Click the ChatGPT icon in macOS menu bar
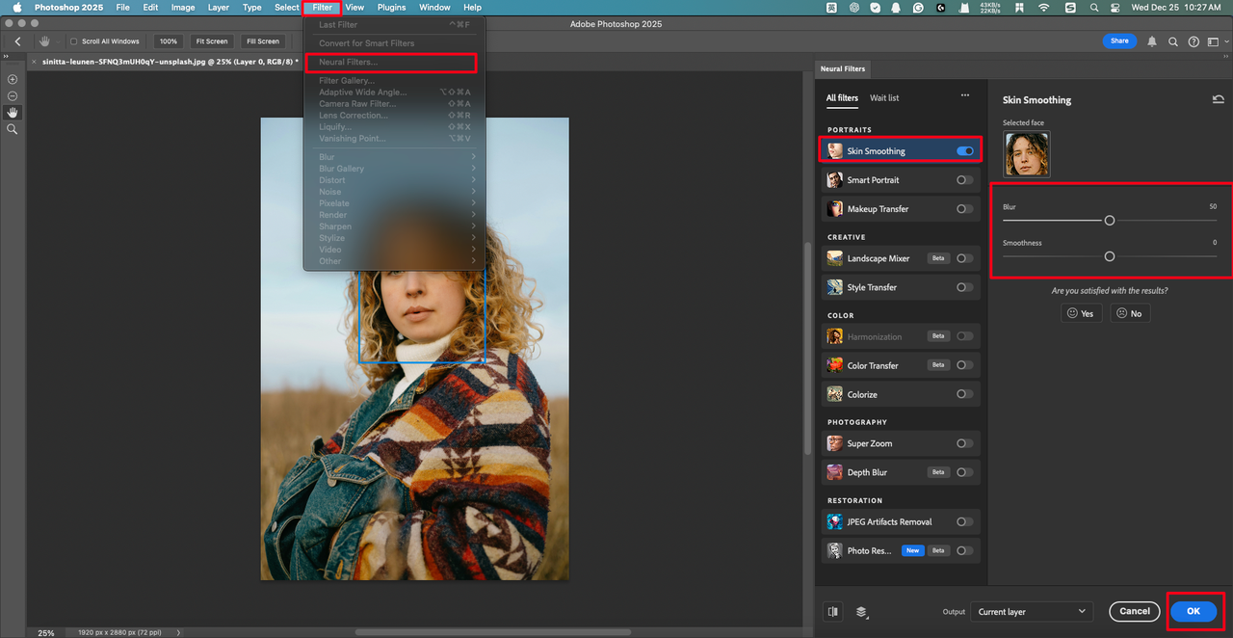The image size is (1233, 638). [853, 7]
